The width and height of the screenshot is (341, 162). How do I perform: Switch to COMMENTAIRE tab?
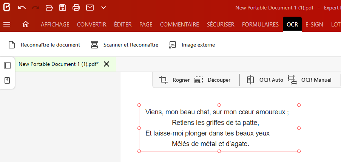coord(180,25)
